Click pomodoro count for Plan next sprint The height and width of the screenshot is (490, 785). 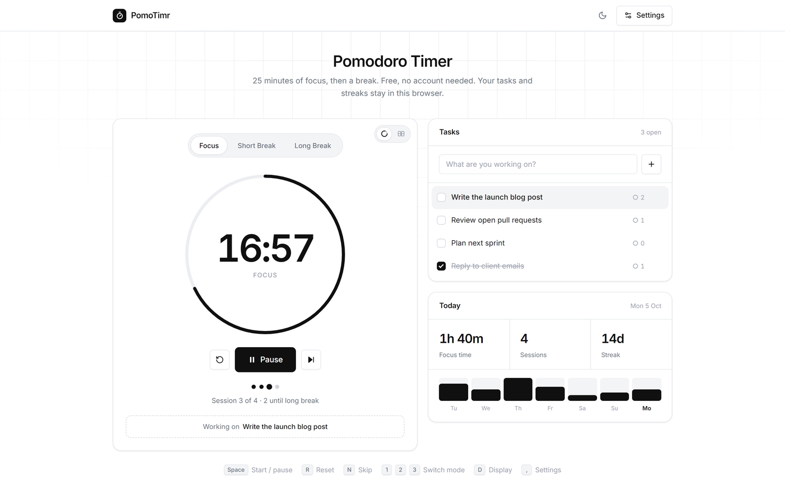pos(639,244)
